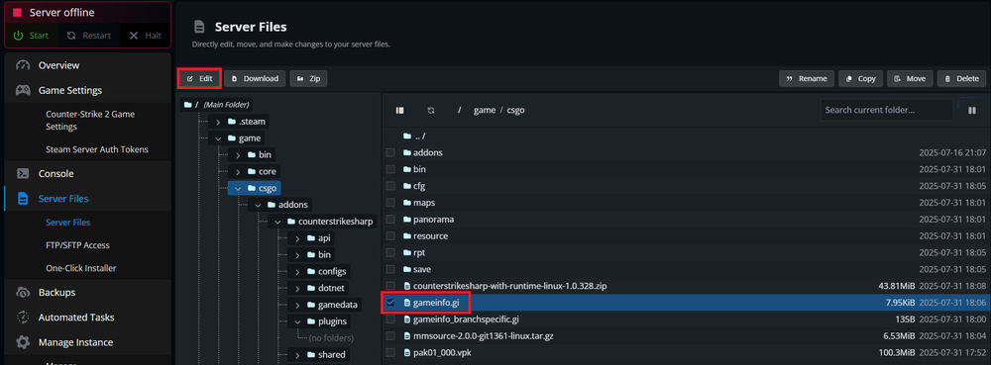Collapse the counterstrikesharp folder chevron
Image resolution: width=991 pixels, height=365 pixels.
[x=277, y=222]
